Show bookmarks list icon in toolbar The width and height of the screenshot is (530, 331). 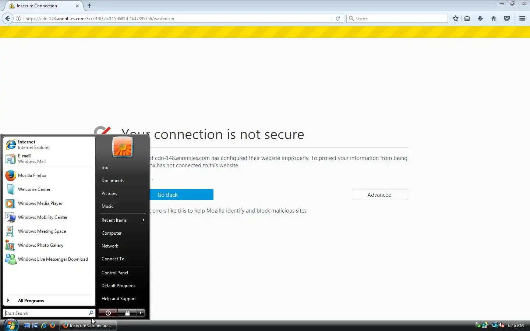pos(467,18)
